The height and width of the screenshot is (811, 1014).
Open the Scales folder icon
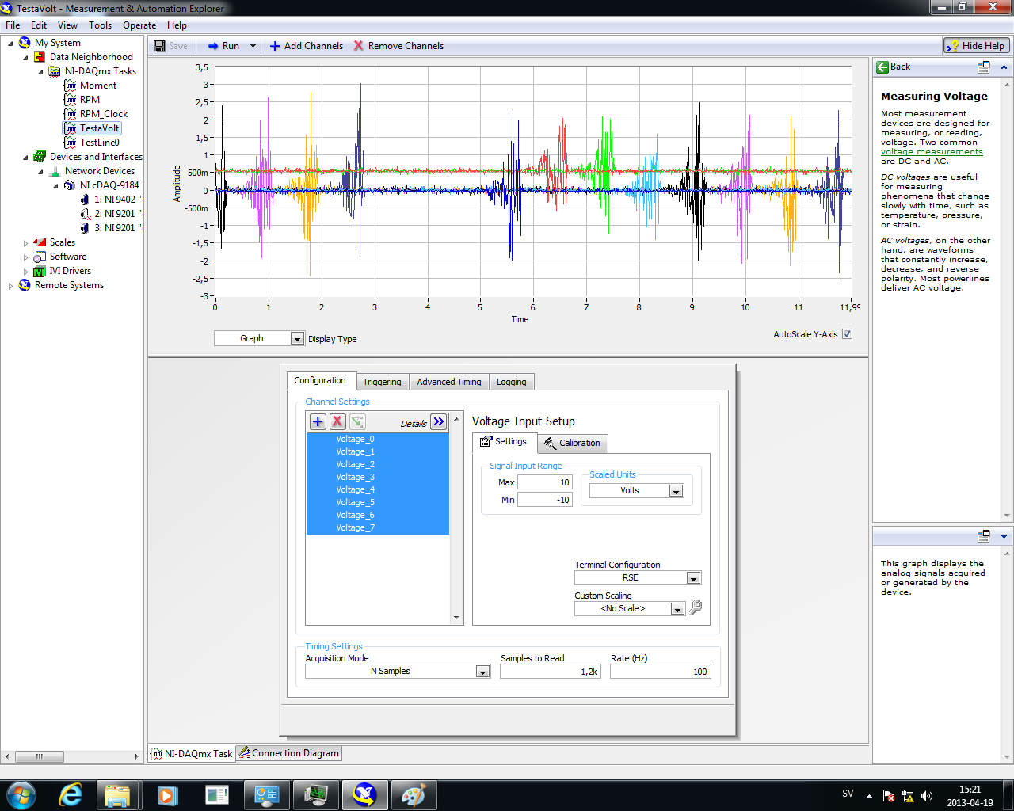point(40,242)
